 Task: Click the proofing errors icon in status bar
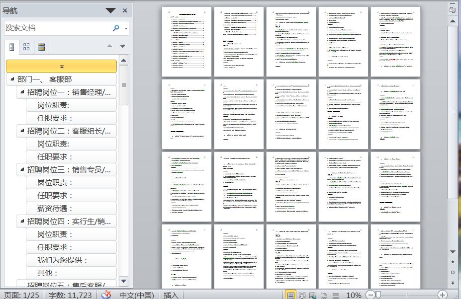(106, 295)
